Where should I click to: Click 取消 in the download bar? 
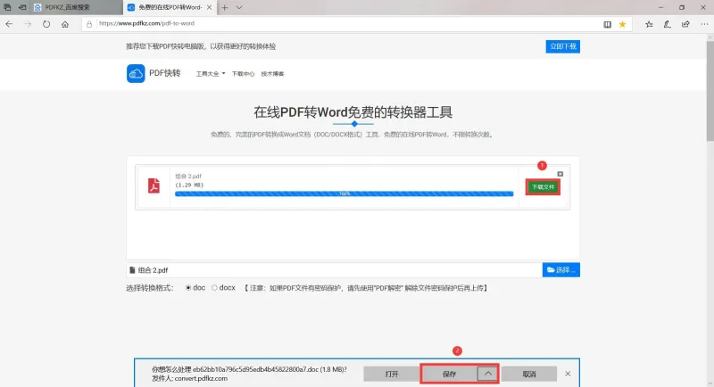(529, 374)
